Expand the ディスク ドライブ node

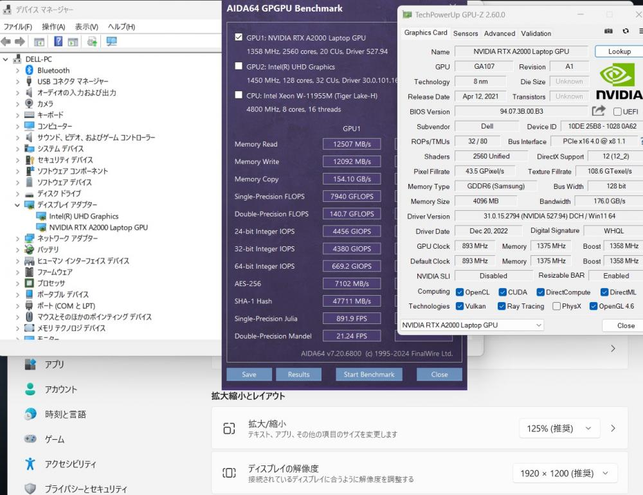[17, 194]
